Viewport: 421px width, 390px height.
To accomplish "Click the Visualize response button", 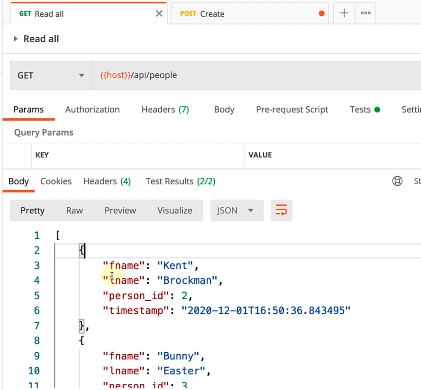I will pos(174,210).
